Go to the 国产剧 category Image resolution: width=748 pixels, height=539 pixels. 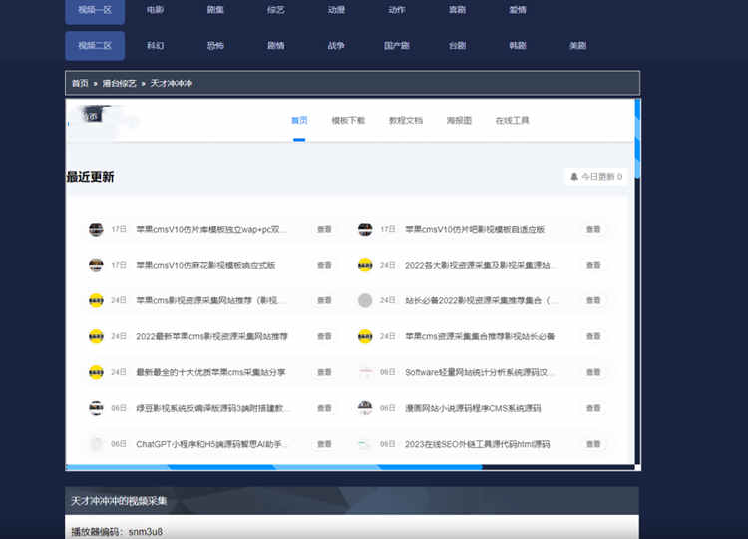396,45
